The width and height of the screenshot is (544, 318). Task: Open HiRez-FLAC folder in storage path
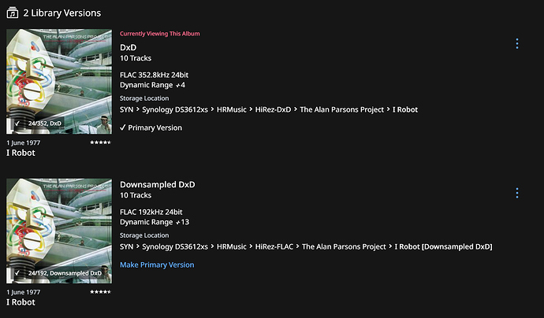(274, 246)
